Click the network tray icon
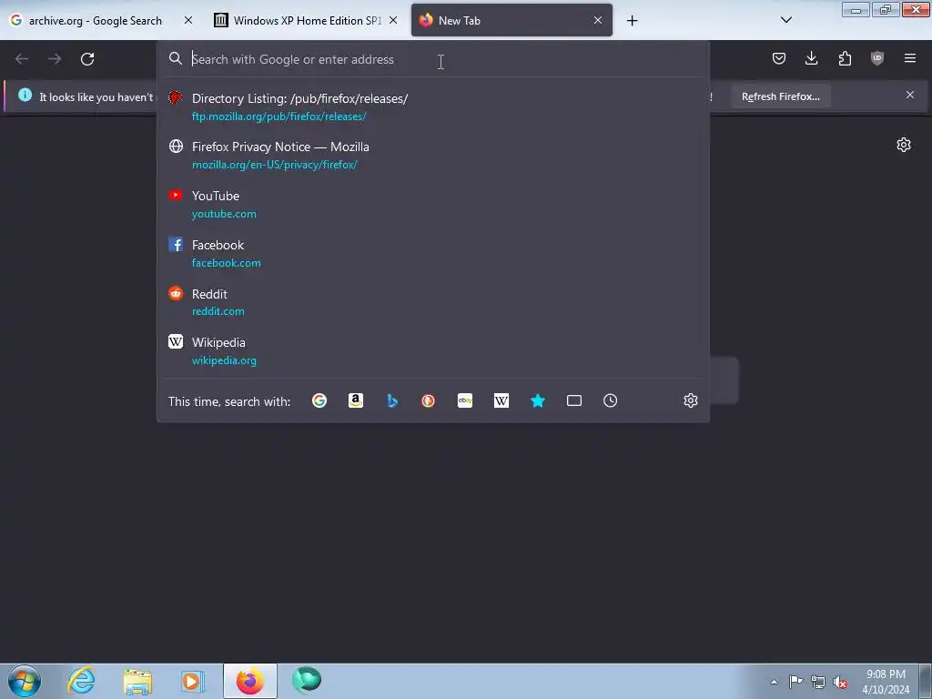 [818, 683]
